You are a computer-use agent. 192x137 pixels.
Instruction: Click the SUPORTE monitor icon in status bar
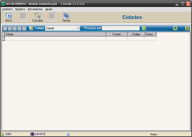click(32, 134)
